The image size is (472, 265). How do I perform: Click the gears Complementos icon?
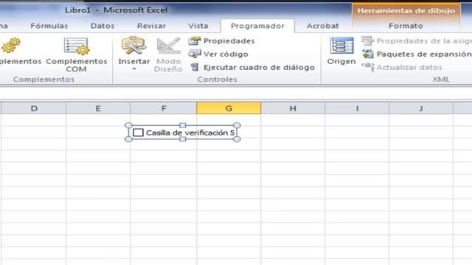click(x=11, y=46)
